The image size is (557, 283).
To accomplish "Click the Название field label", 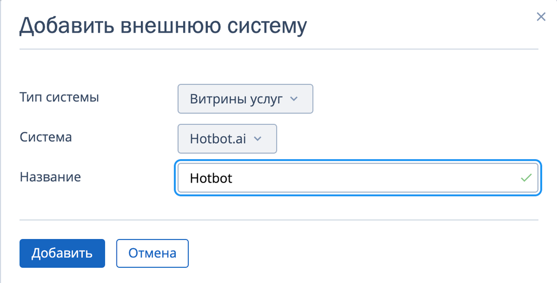I will [x=50, y=177].
